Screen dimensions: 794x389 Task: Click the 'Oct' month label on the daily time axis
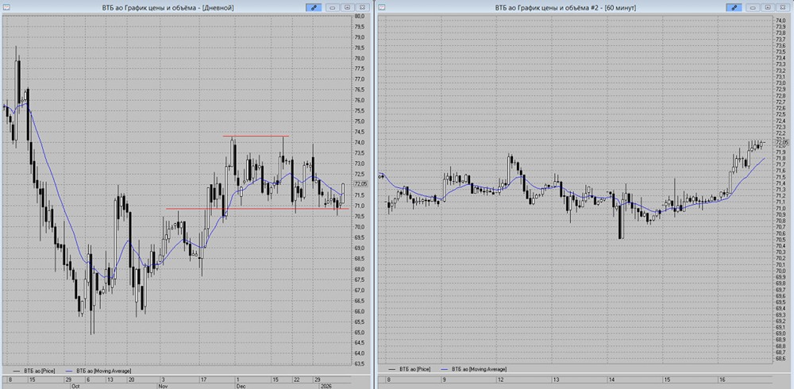coord(75,386)
